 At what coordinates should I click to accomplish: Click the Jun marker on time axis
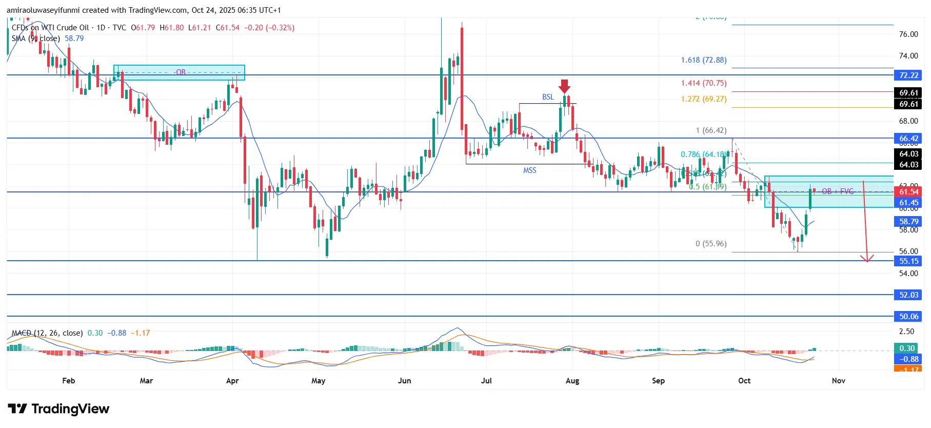404,381
